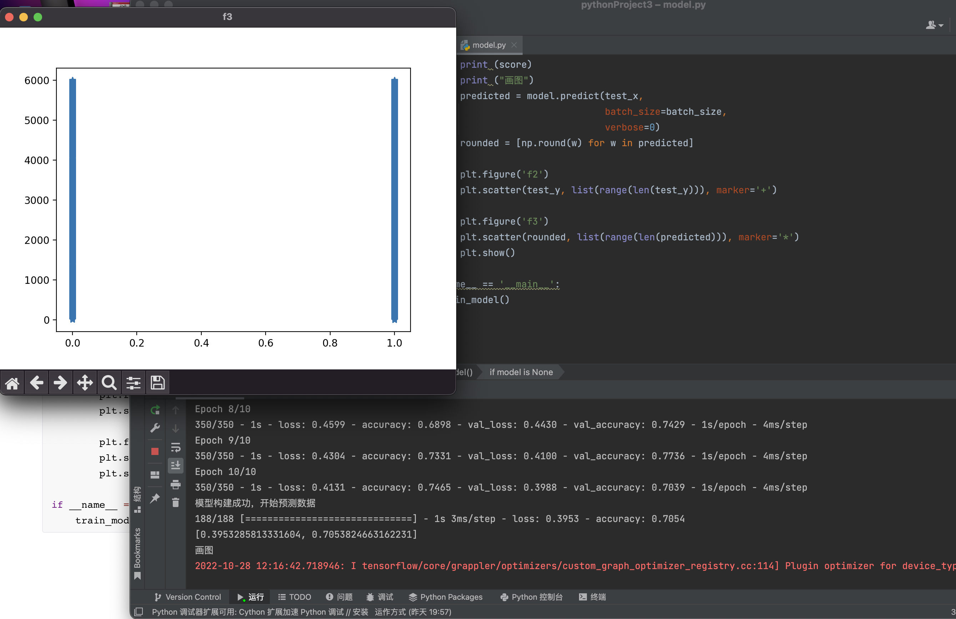This screenshot has height=619, width=956.
Task: Open the Python 控制台 console
Action: coord(531,597)
